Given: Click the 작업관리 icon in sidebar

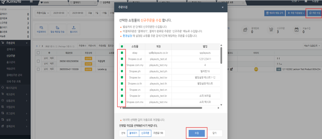Looking at the screenshot, I should pyautogui.click(x=3, y=107).
